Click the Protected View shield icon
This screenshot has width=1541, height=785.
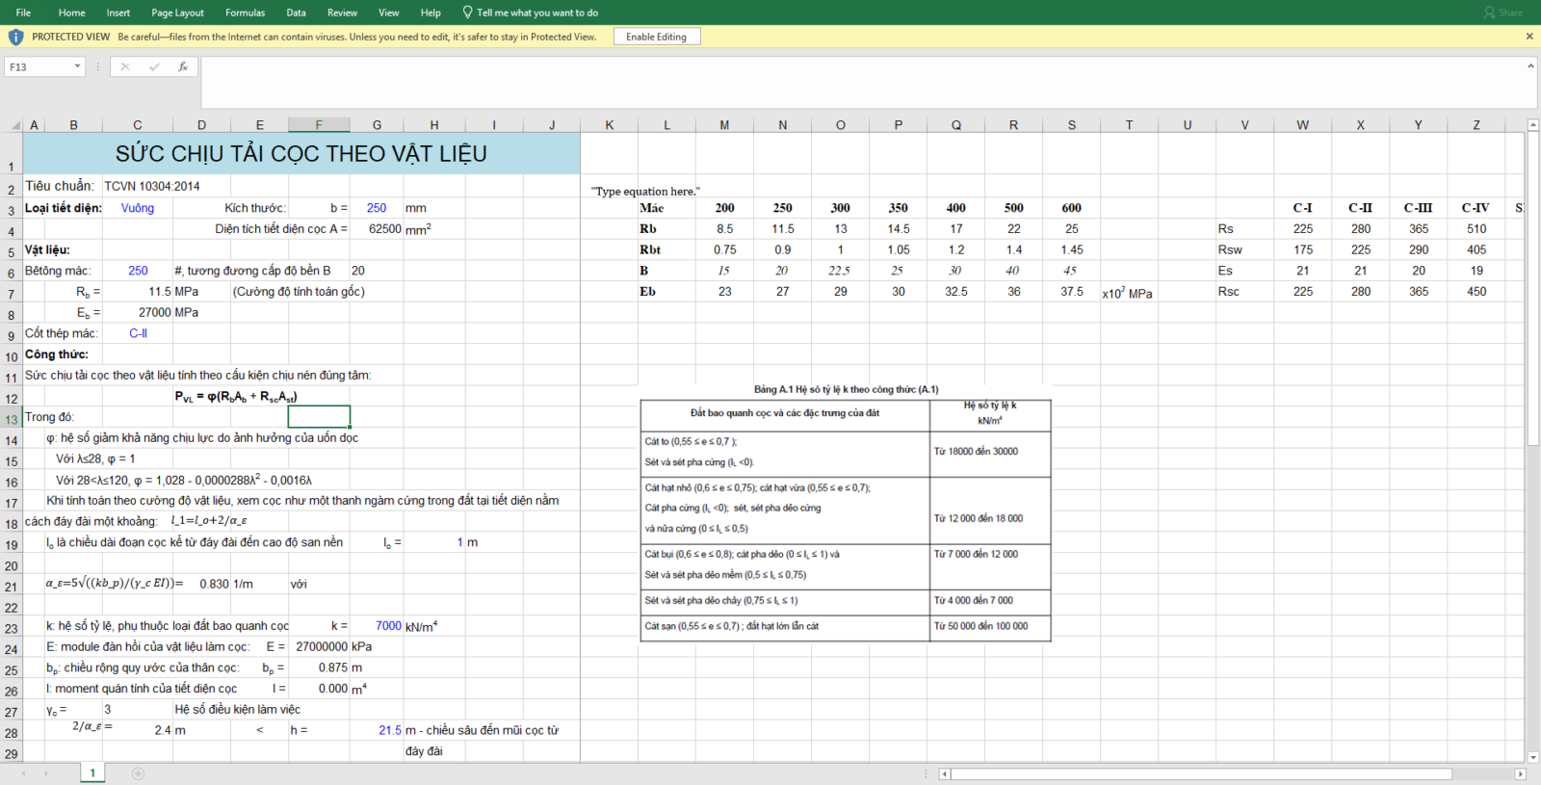(x=15, y=37)
